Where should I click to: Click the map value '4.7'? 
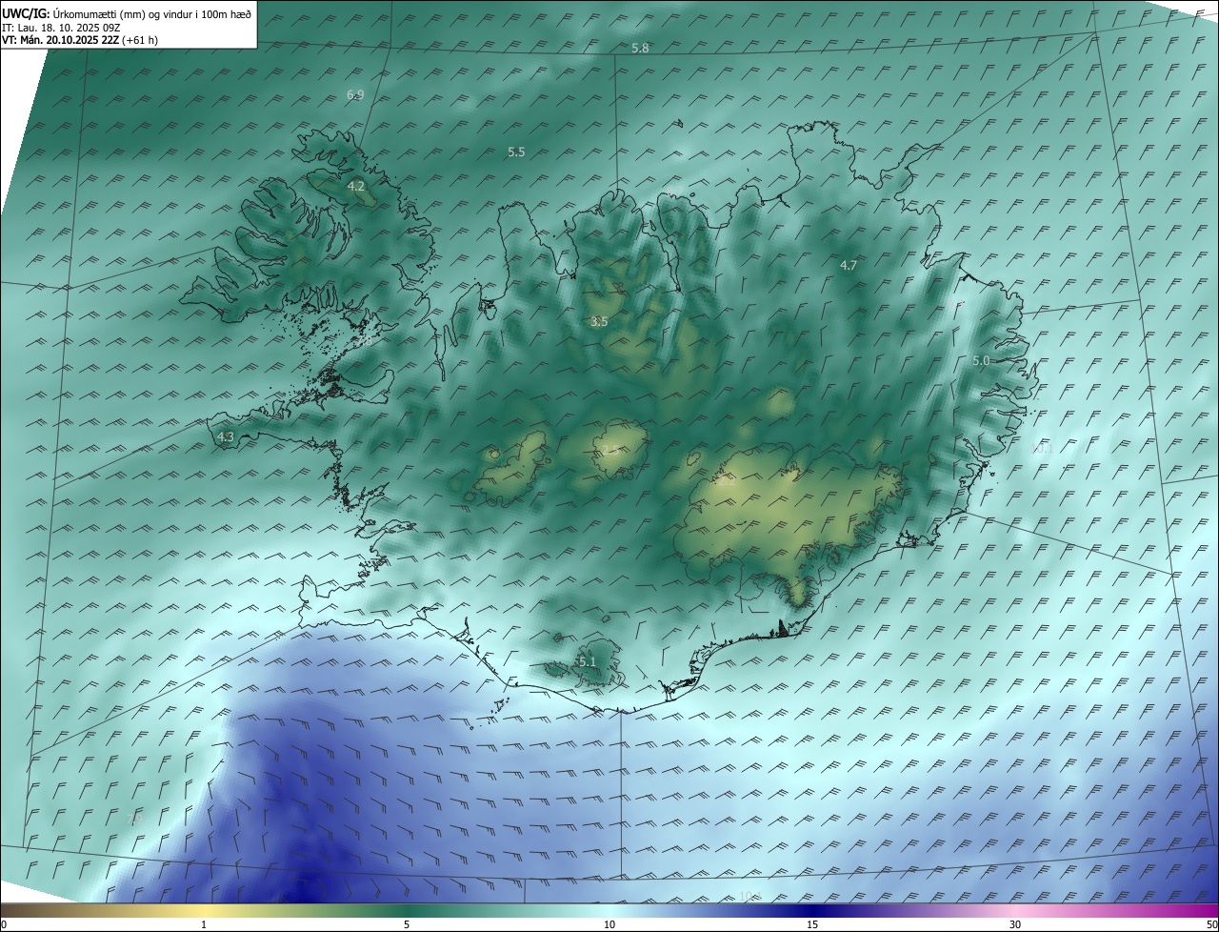[849, 265]
